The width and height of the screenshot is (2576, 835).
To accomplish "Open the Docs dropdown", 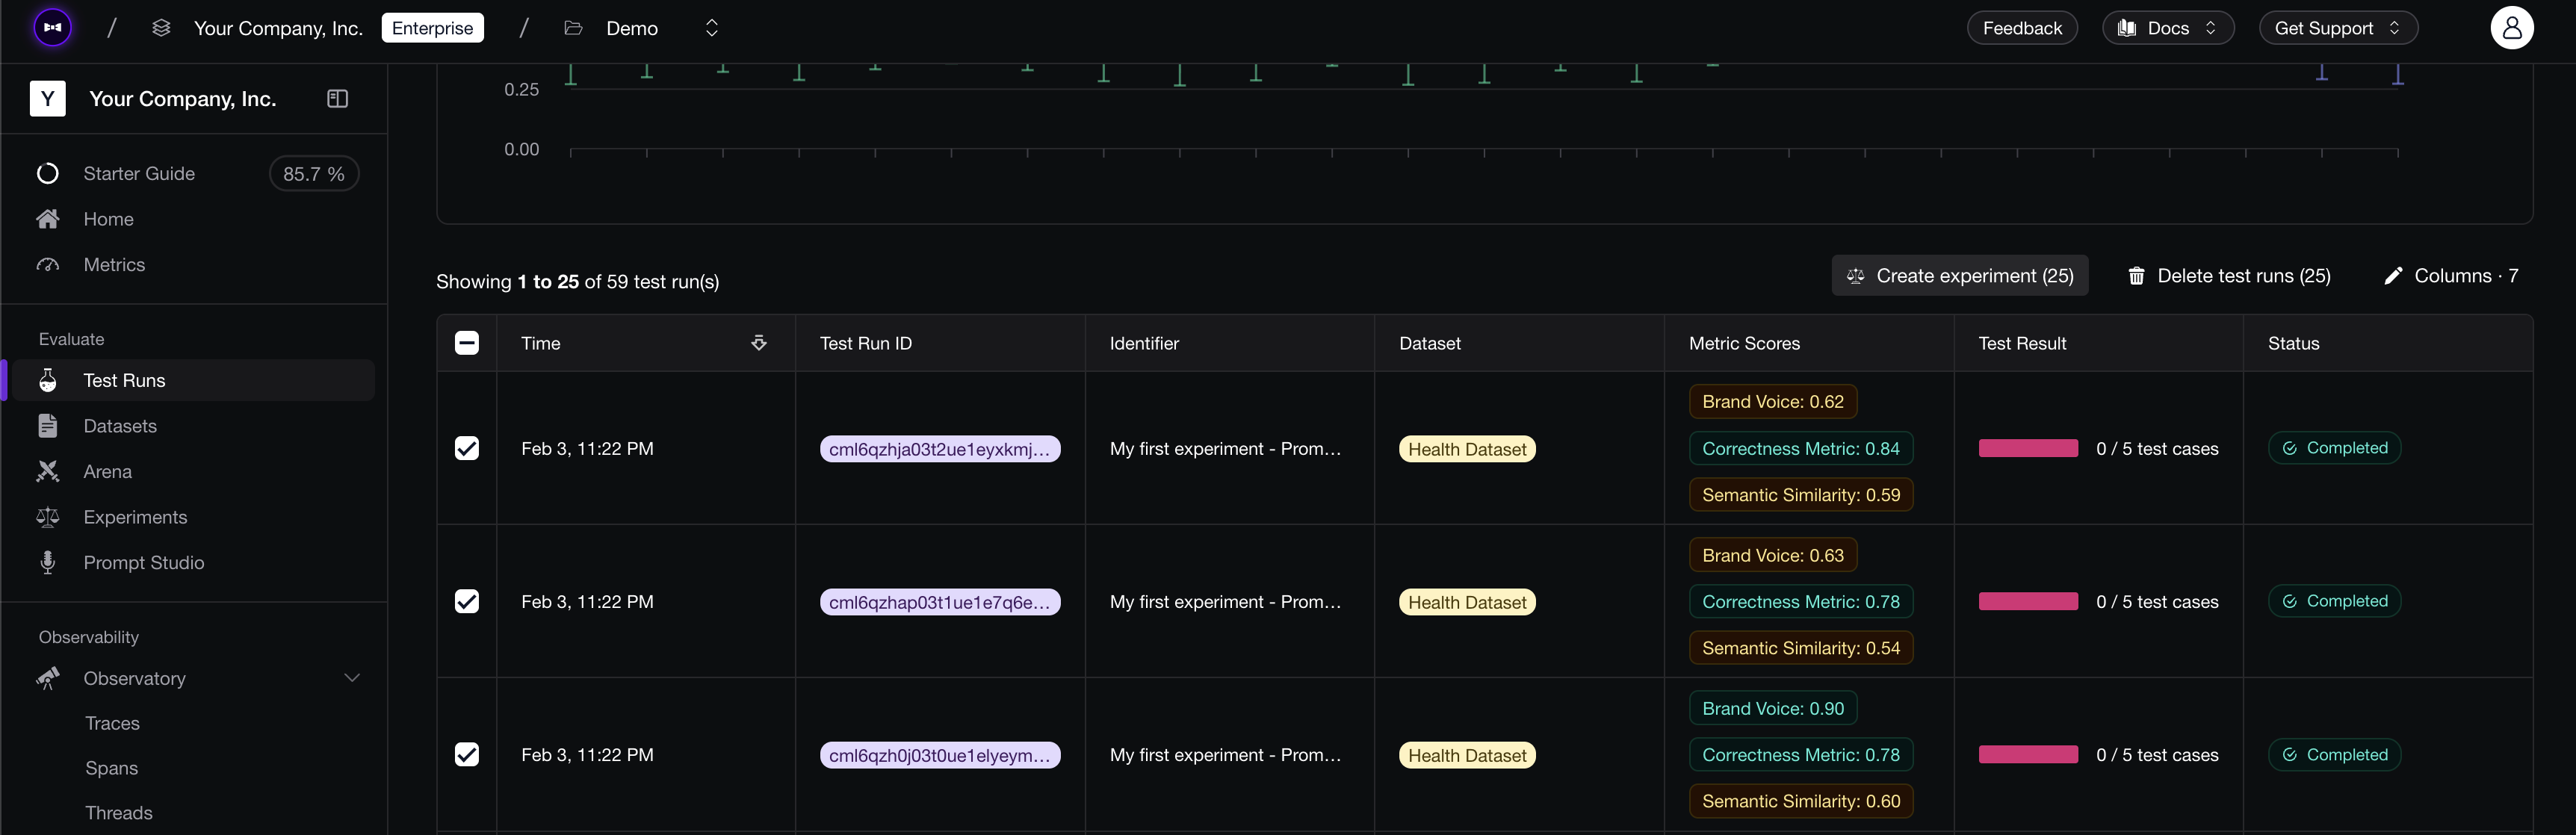I will 2168,28.
